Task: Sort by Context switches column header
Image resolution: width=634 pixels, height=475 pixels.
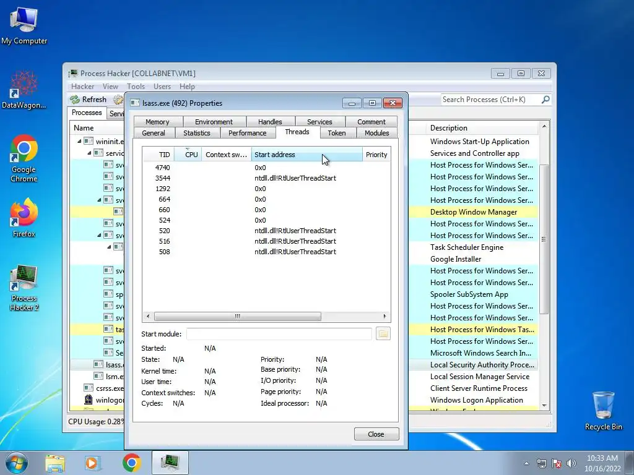Action: click(227, 155)
